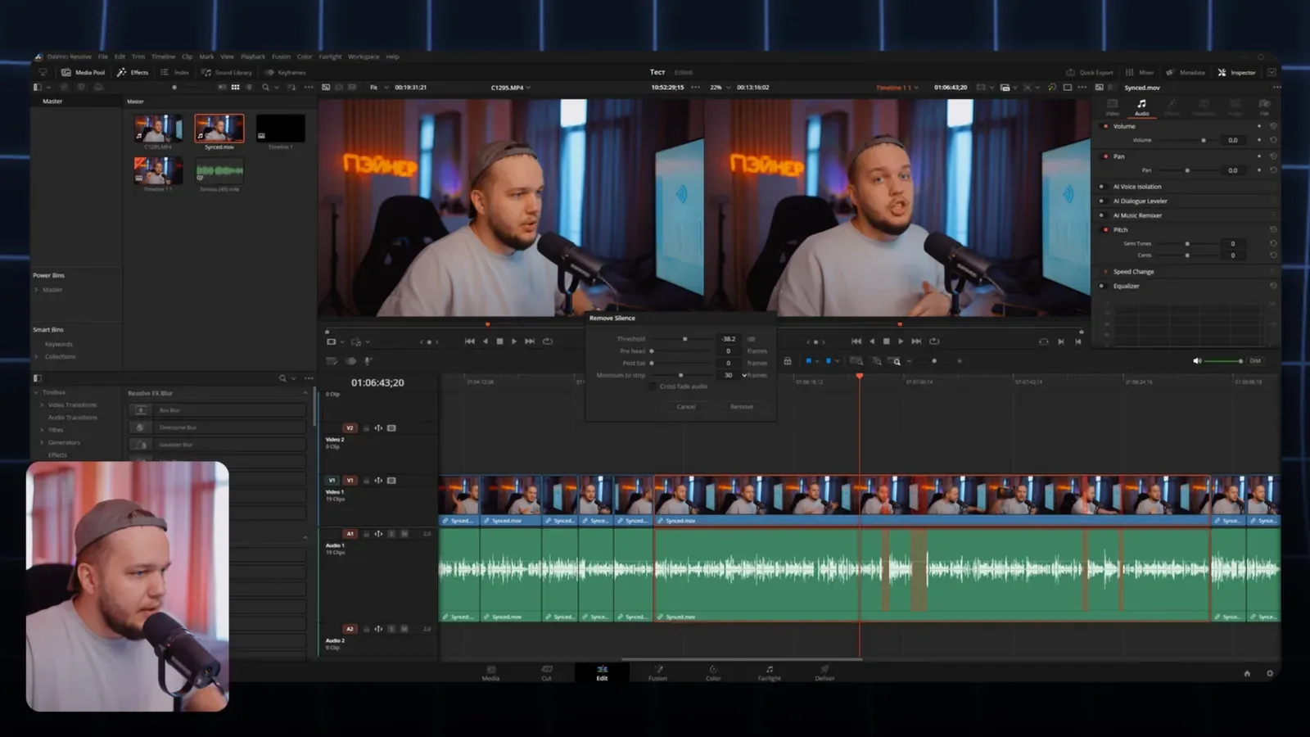
Task: Switch to the Fairlight page
Action: (x=769, y=672)
